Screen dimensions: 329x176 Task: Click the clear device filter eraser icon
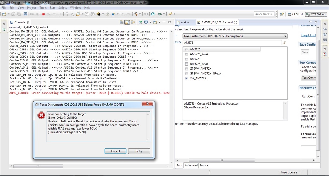(x=285, y=43)
